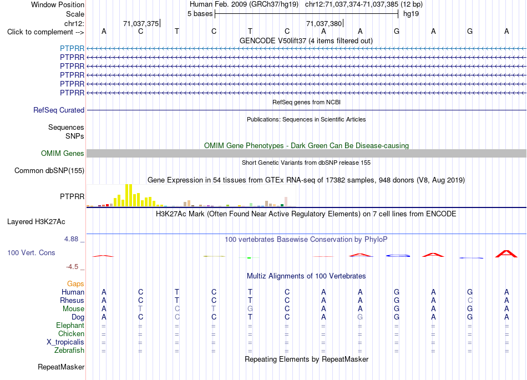Click the 'RepeatMasker' track label
527x380 pixels.
pyautogui.click(x=61, y=367)
